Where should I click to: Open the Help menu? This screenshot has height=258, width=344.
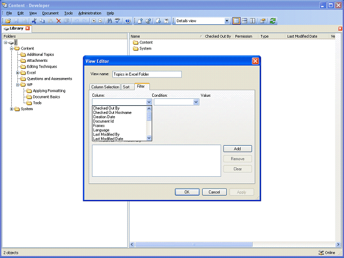coord(110,13)
